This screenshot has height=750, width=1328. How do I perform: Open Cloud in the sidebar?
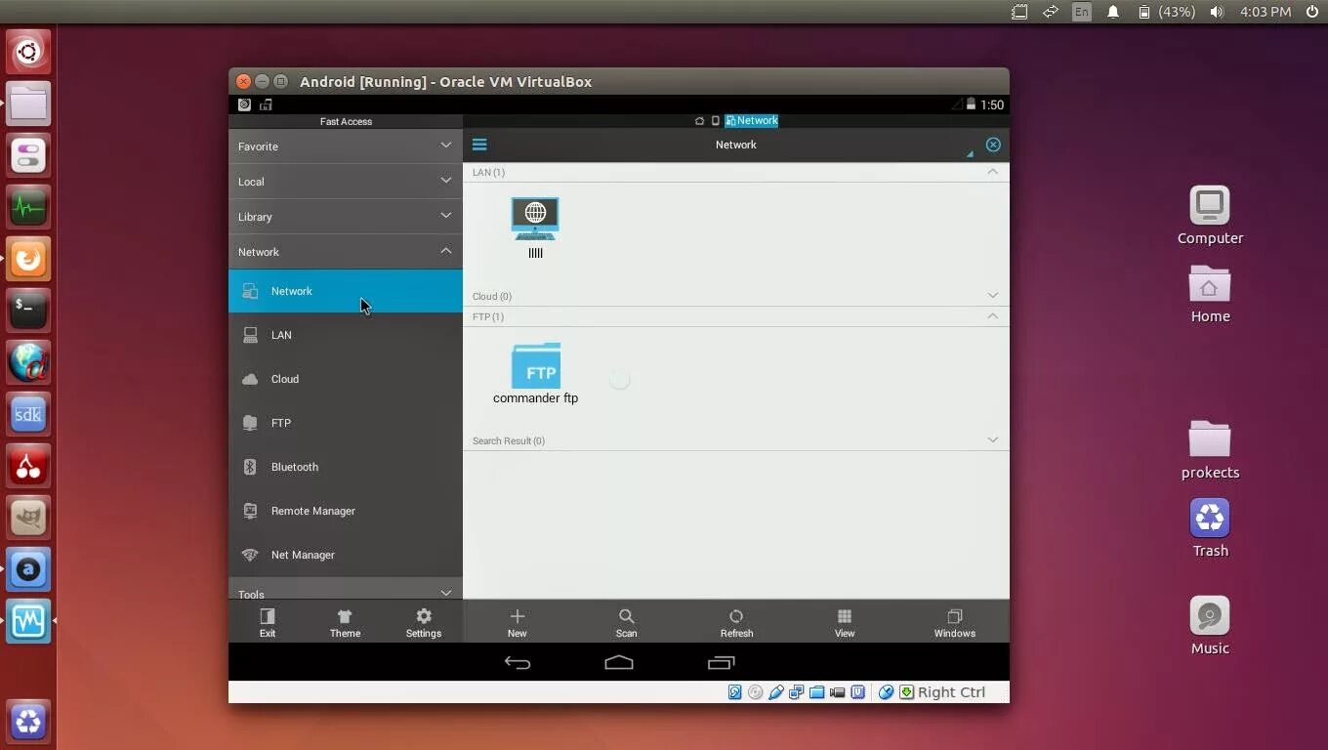click(346, 379)
